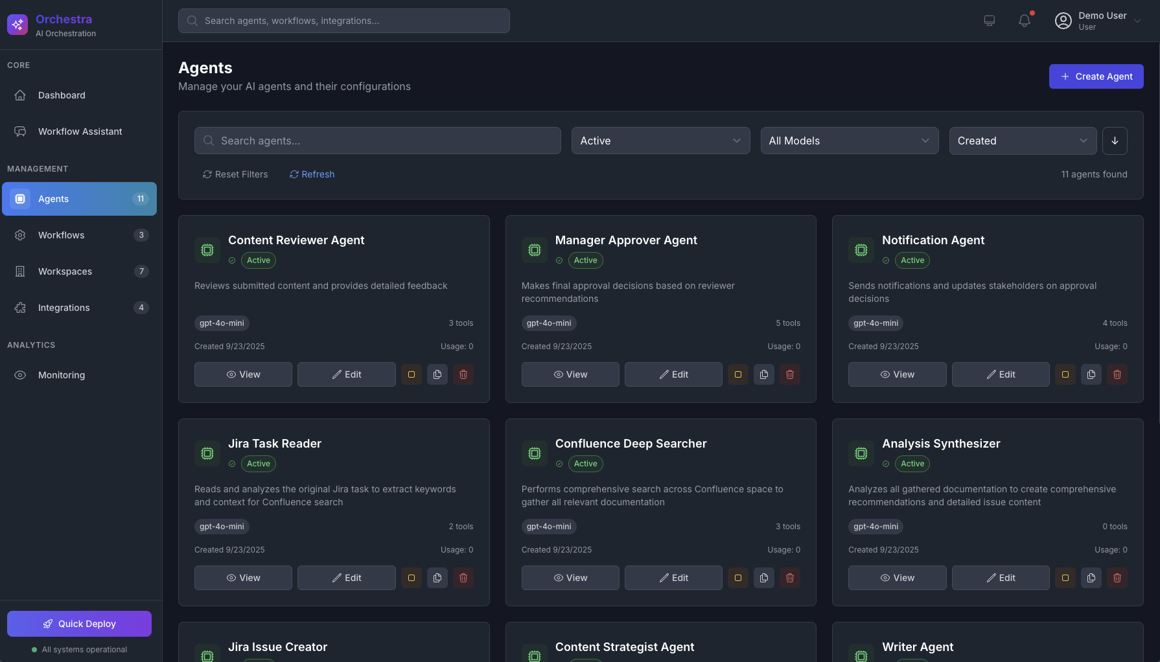Open Monitoring from the sidebar
The image size is (1160, 662).
[x=62, y=375]
